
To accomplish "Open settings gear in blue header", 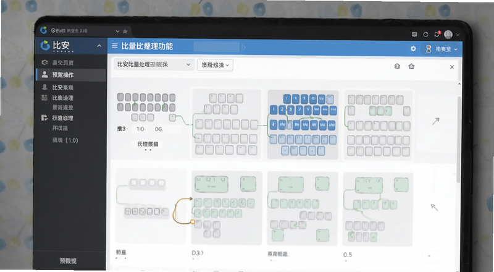I will 413,49.
